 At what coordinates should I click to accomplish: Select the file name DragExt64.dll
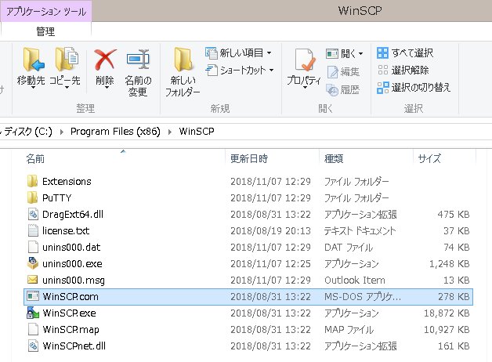pyautogui.click(x=73, y=214)
